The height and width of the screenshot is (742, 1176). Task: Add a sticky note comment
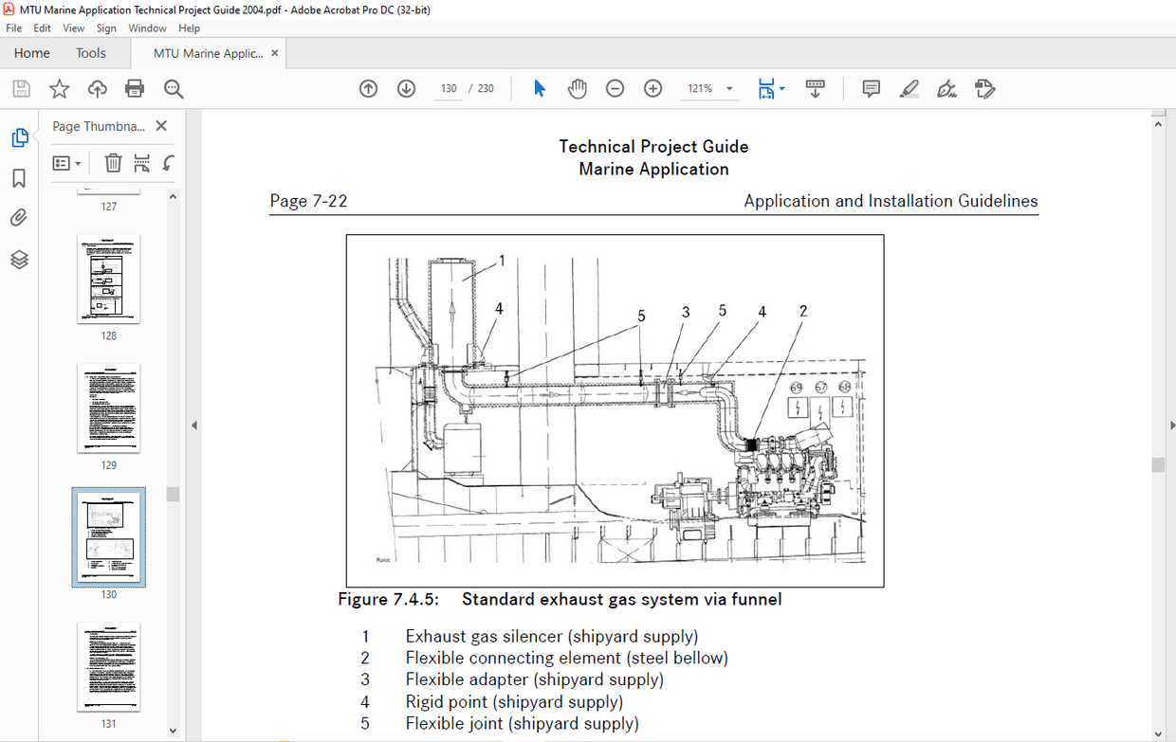871,88
